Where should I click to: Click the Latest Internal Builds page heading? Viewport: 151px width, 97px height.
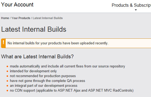point(34,29)
